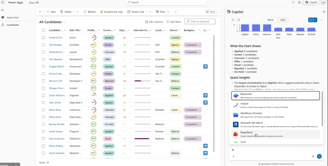Screen dimensions: 328x166
Task: Click the back arrow in command bar
Action: point(40,12)
